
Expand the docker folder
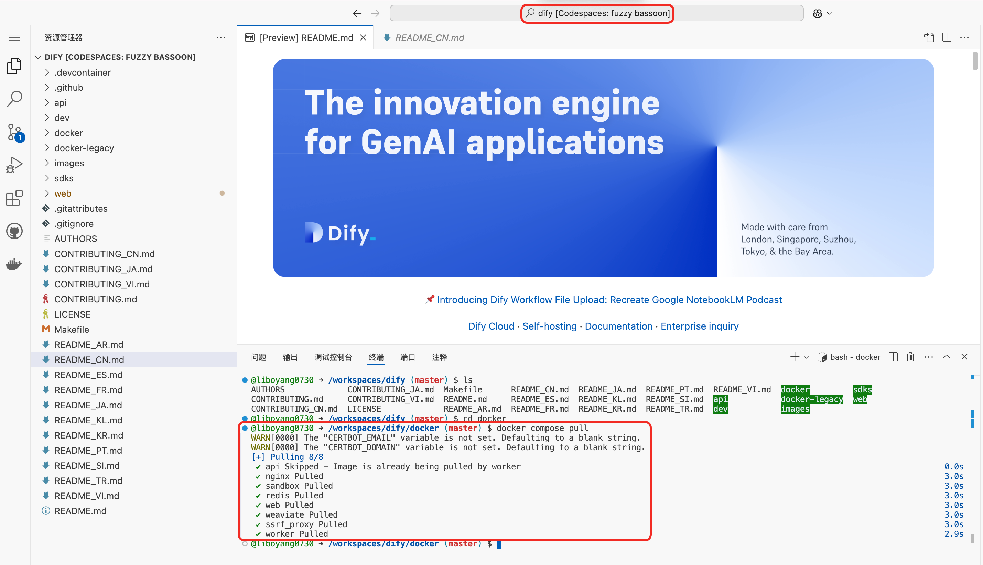pos(68,133)
